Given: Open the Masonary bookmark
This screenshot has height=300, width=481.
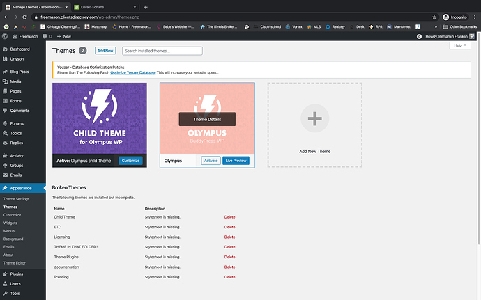Looking at the screenshot, I should (96, 27).
